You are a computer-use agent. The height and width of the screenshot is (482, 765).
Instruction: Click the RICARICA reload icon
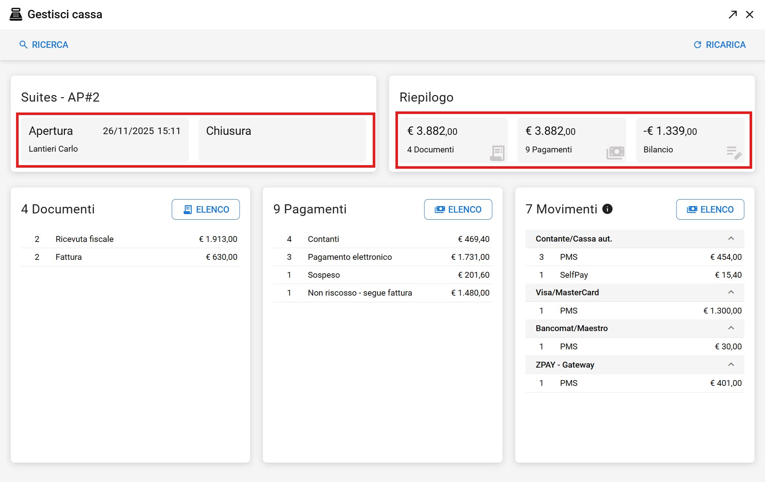[x=698, y=45]
